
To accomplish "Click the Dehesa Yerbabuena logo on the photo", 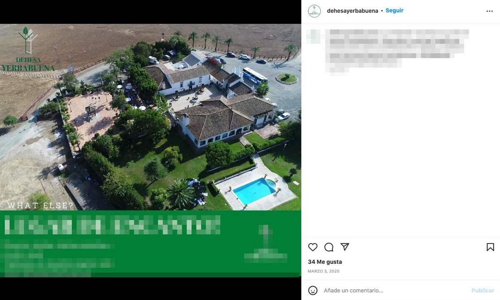I will coord(28,49).
